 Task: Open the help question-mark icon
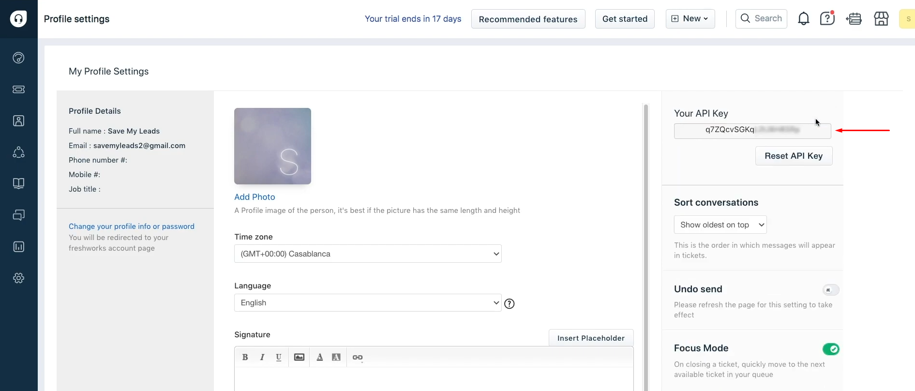tap(827, 19)
